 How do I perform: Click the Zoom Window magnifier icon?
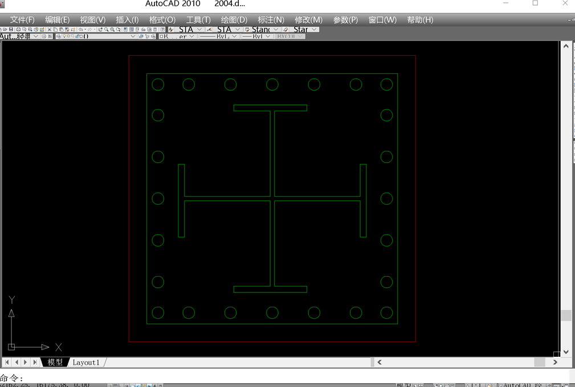click(112, 29)
